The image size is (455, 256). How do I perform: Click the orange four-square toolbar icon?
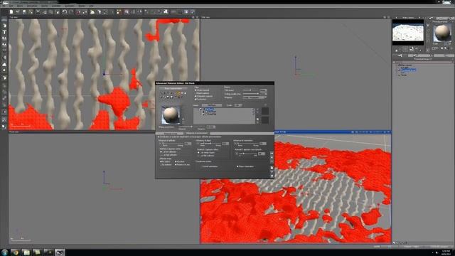pos(119,12)
